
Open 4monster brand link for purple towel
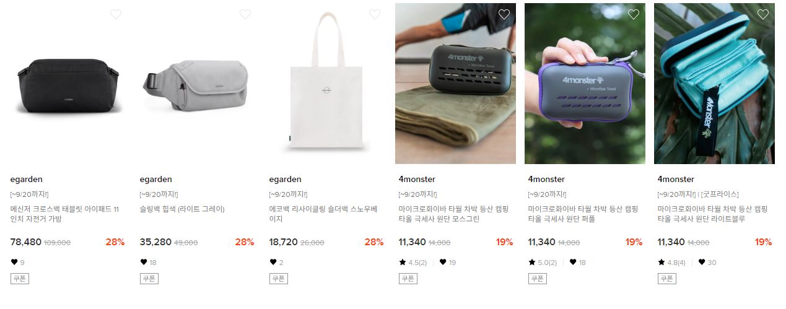546,180
